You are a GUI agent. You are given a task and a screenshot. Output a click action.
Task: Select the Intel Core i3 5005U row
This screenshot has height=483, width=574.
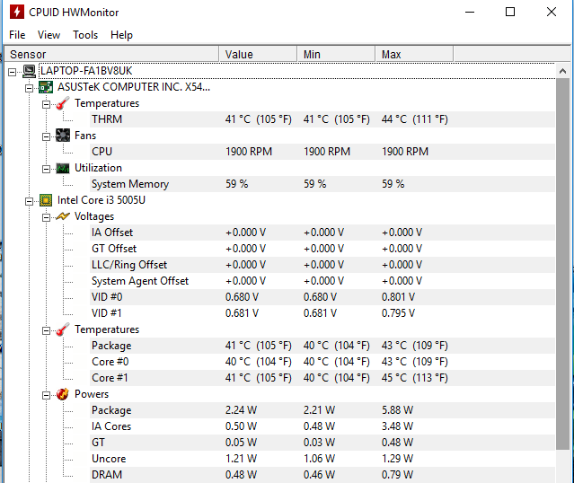102,200
